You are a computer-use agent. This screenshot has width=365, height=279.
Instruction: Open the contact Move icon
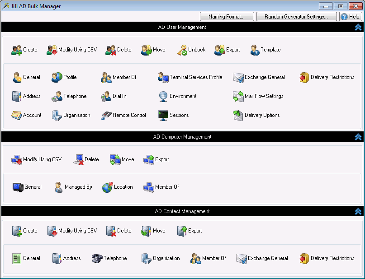coord(147,231)
